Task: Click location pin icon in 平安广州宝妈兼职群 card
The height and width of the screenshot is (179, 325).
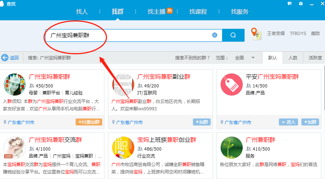Action: pos(222,122)
